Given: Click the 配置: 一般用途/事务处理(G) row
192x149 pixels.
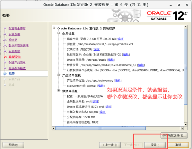Looking at the screenshot, I should (x=85, y=96).
